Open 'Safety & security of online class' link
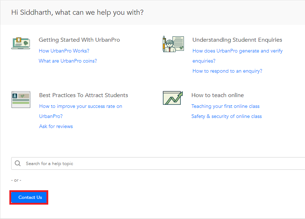 click(x=226, y=116)
